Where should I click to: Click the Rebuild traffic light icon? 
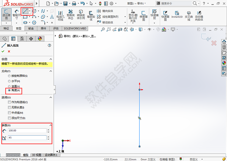(x=100, y=3)
